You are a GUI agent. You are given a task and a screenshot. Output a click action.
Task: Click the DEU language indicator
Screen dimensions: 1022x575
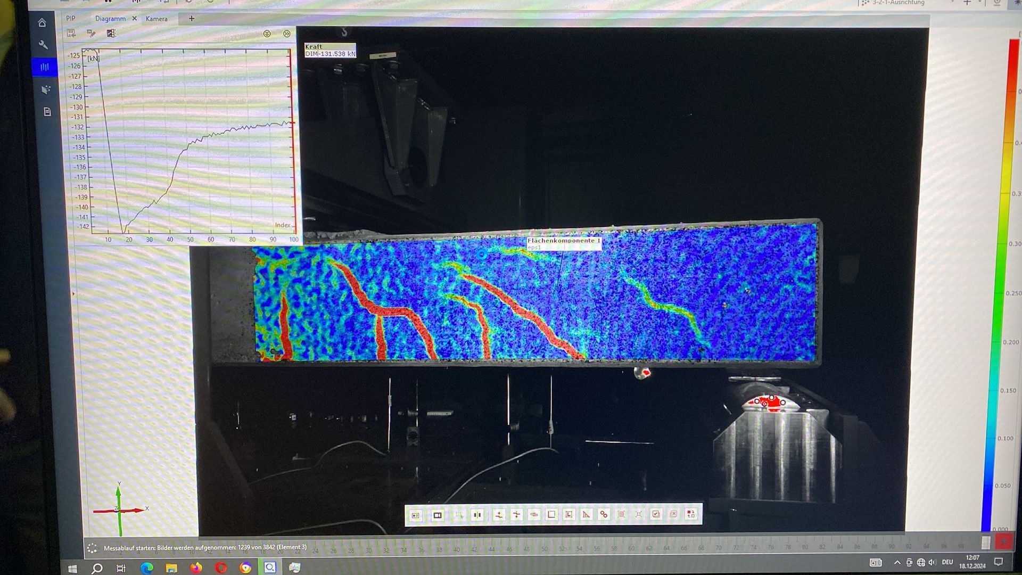pyautogui.click(x=947, y=562)
